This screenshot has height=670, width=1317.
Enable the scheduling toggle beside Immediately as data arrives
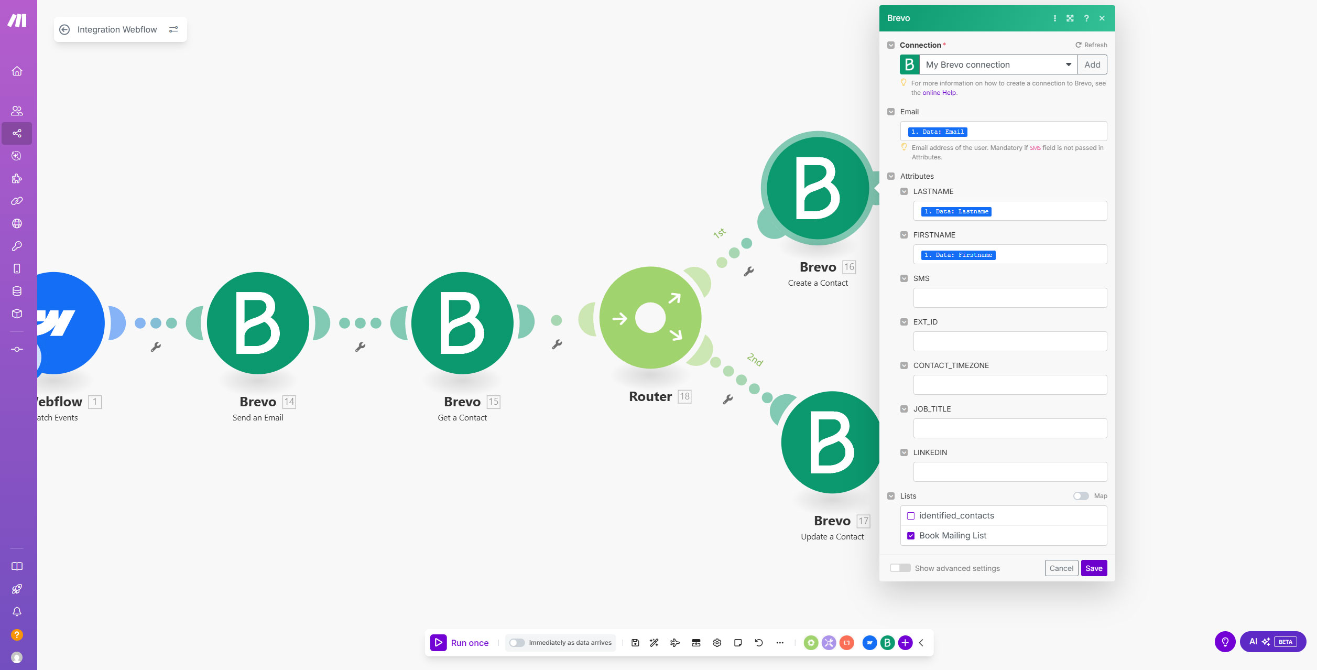(517, 643)
